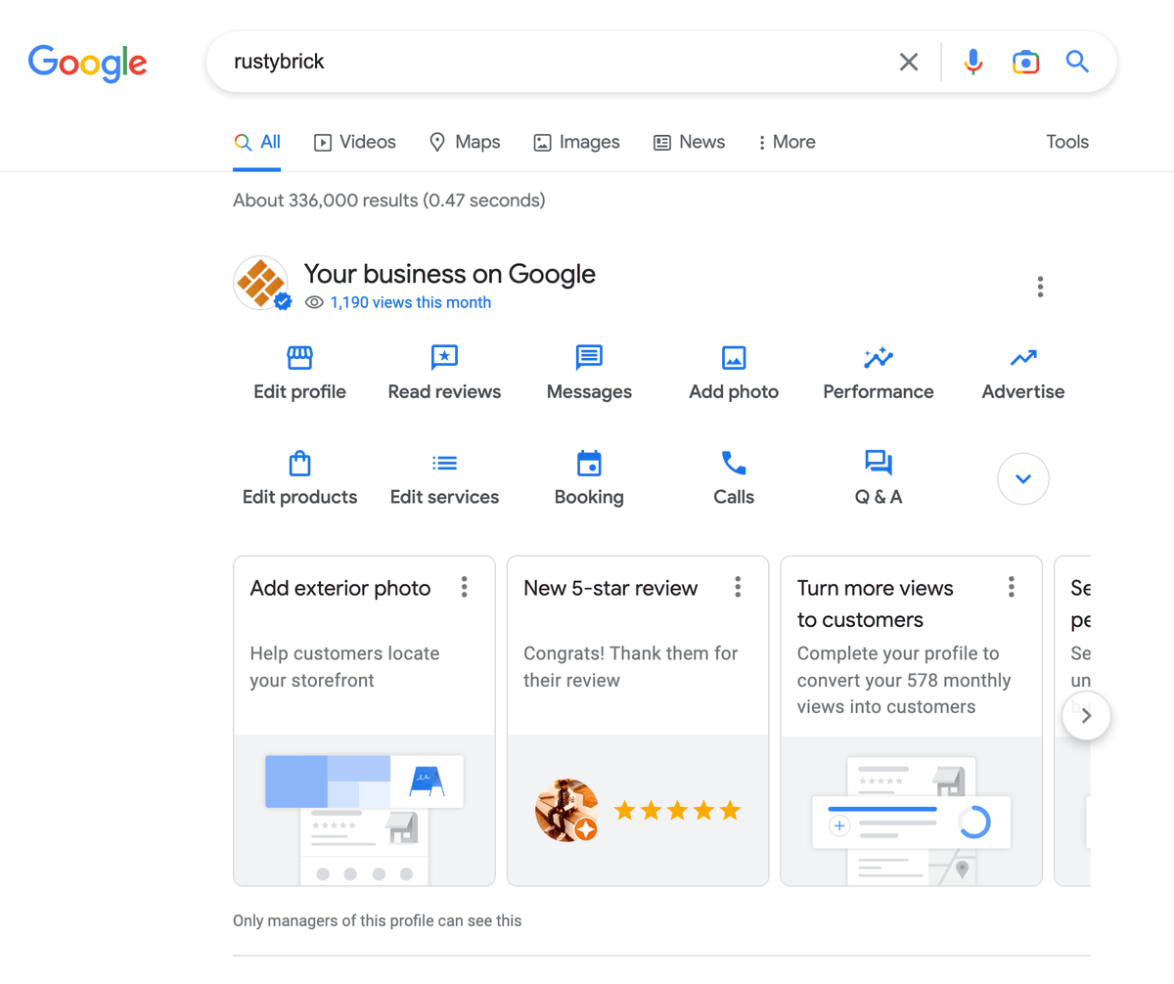Image resolution: width=1174 pixels, height=984 pixels.
Task: Open 1,190 views this month link
Action: pos(410,302)
